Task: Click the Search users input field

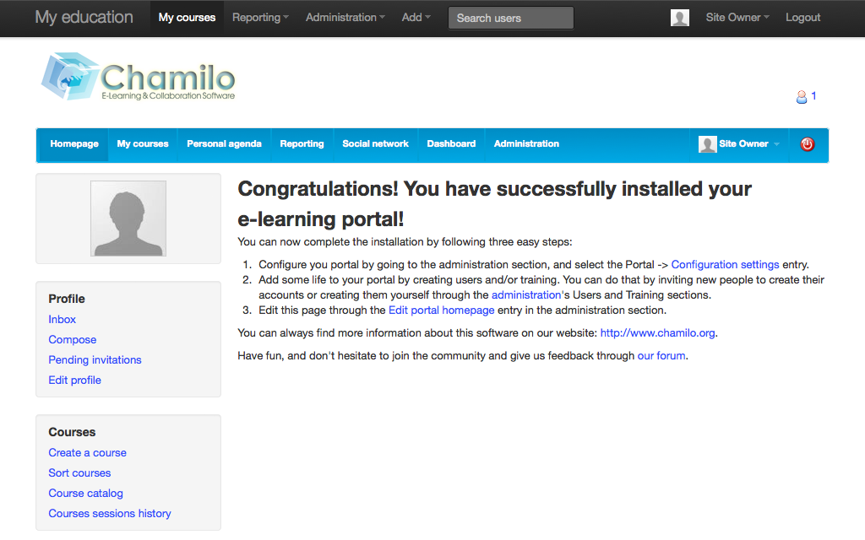Action: tap(510, 17)
